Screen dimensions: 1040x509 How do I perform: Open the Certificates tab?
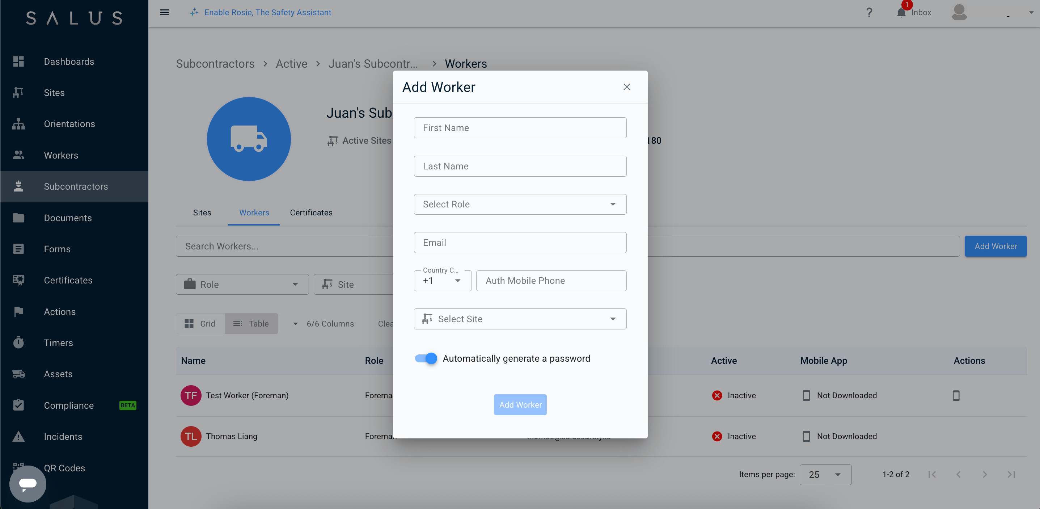tap(311, 213)
